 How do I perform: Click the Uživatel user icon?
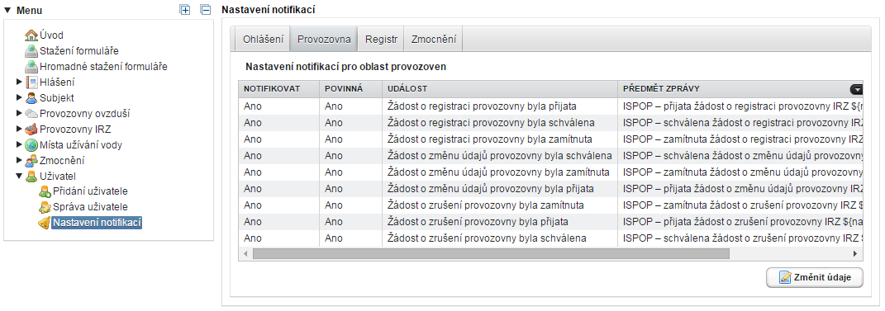[31, 177]
